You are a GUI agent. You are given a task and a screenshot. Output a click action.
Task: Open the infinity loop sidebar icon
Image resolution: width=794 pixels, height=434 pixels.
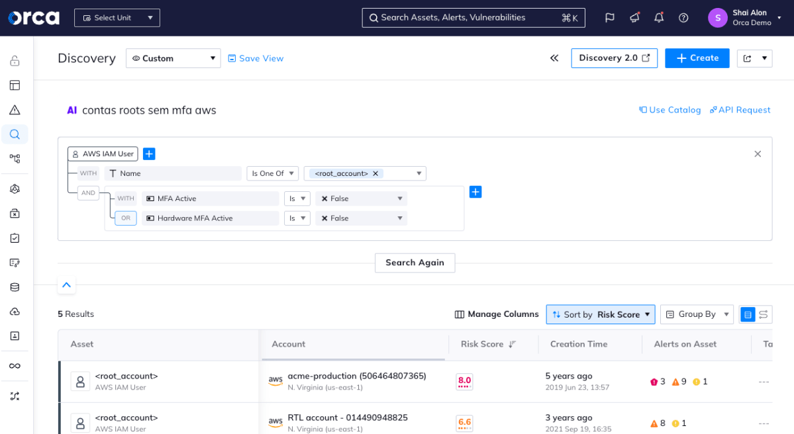click(x=15, y=366)
